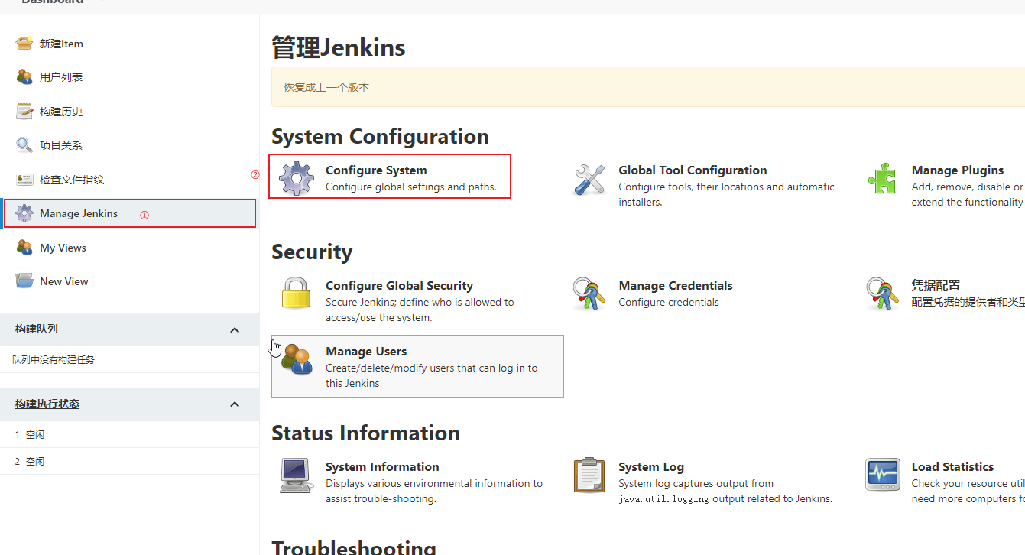This screenshot has height=555, width=1025.
Task: Open the Manage Plugins link
Action: [958, 170]
